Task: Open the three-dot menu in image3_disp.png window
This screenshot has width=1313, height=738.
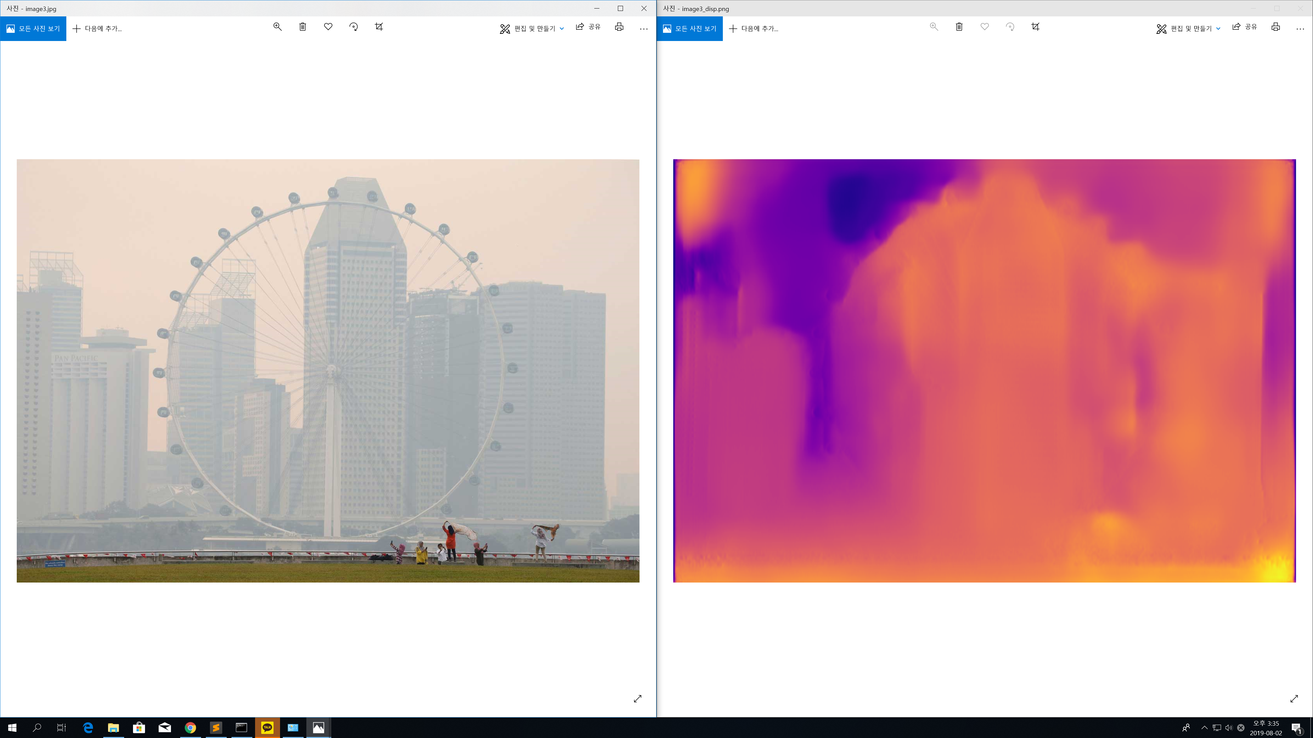Action: pyautogui.click(x=1300, y=29)
